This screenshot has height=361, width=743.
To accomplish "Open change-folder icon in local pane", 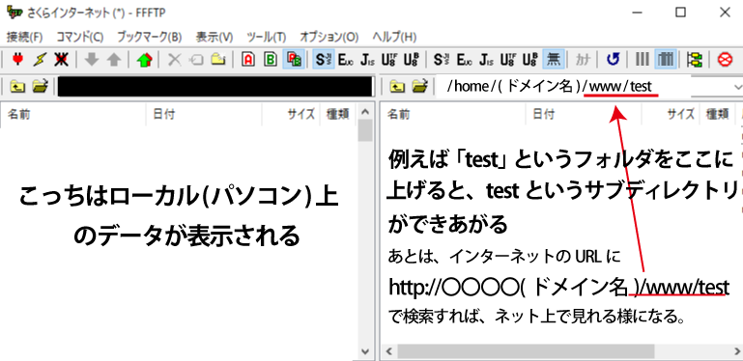I will click(41, 87).
